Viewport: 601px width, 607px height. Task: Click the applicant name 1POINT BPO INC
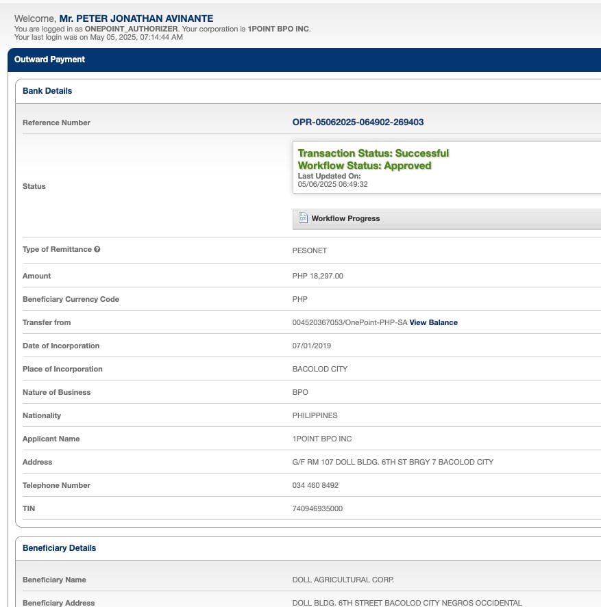click(x=322, y=439)
